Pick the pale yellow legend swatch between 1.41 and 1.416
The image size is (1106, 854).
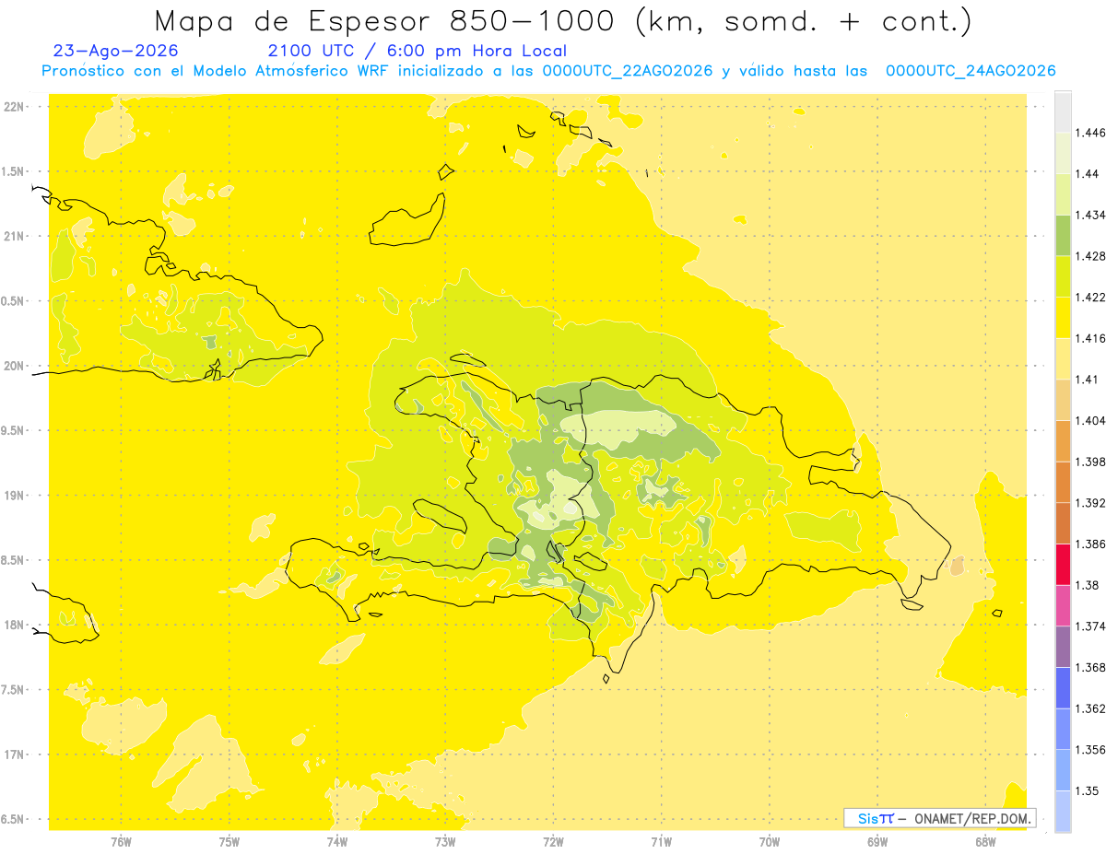pyautogui.click(x=1063, y=358)
